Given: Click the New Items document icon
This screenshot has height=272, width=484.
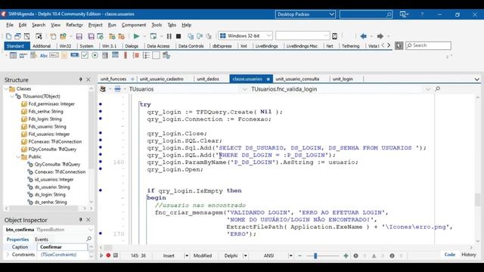Looking at the screenshot, I should [8, 36].
